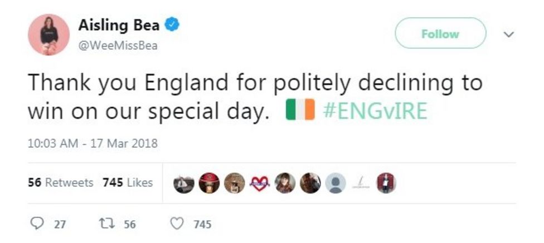
Task: Open the #ENGvIRE hashtag
Action: 375,111
